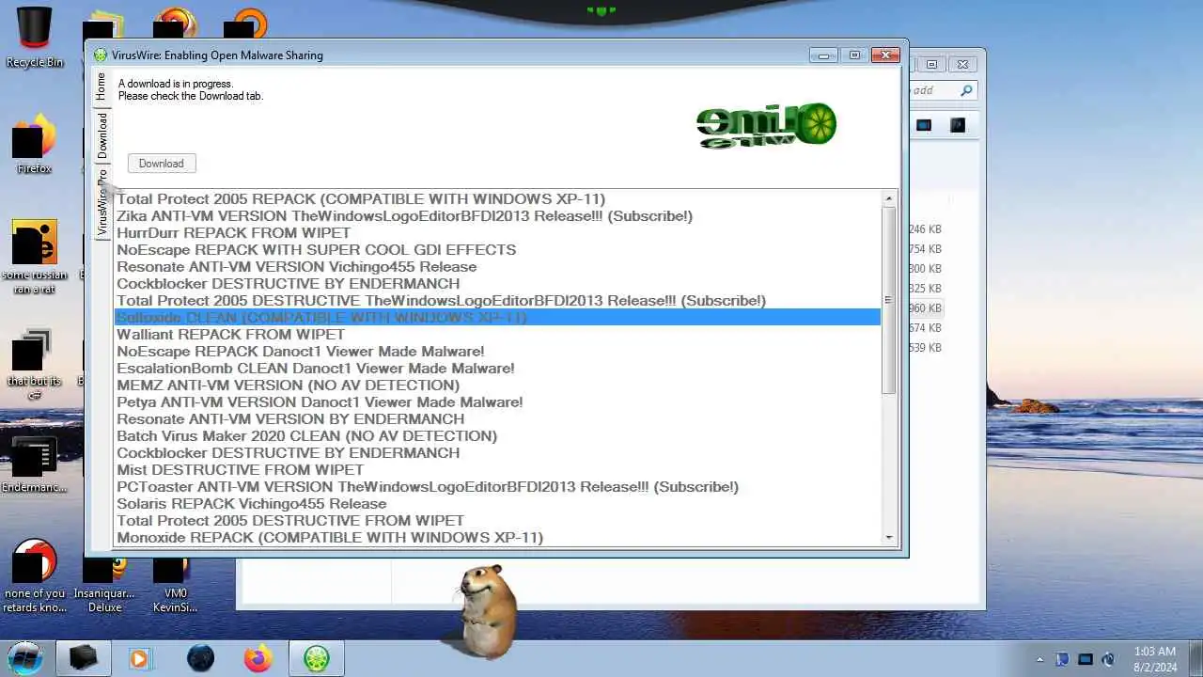The width and height of the screenshot is (1203, 677).
Task: Open the network monitor tray icon
Action: (x=1086, y=659)
